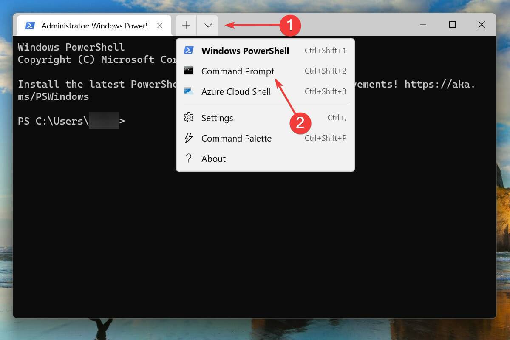Click the Azure Cloud Shell menu icon
This screenshot has width=510, height=340.
(x=188, y=91)
